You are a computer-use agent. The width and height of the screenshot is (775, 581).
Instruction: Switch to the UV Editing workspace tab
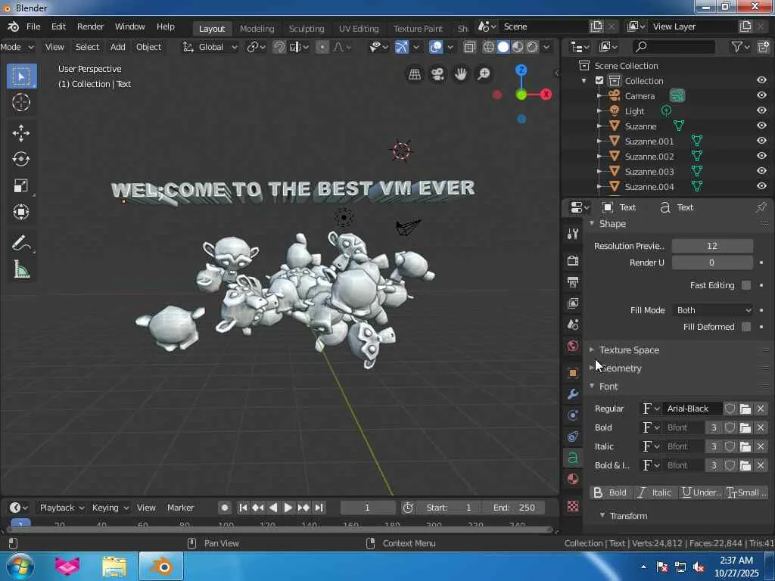[359, 29]
